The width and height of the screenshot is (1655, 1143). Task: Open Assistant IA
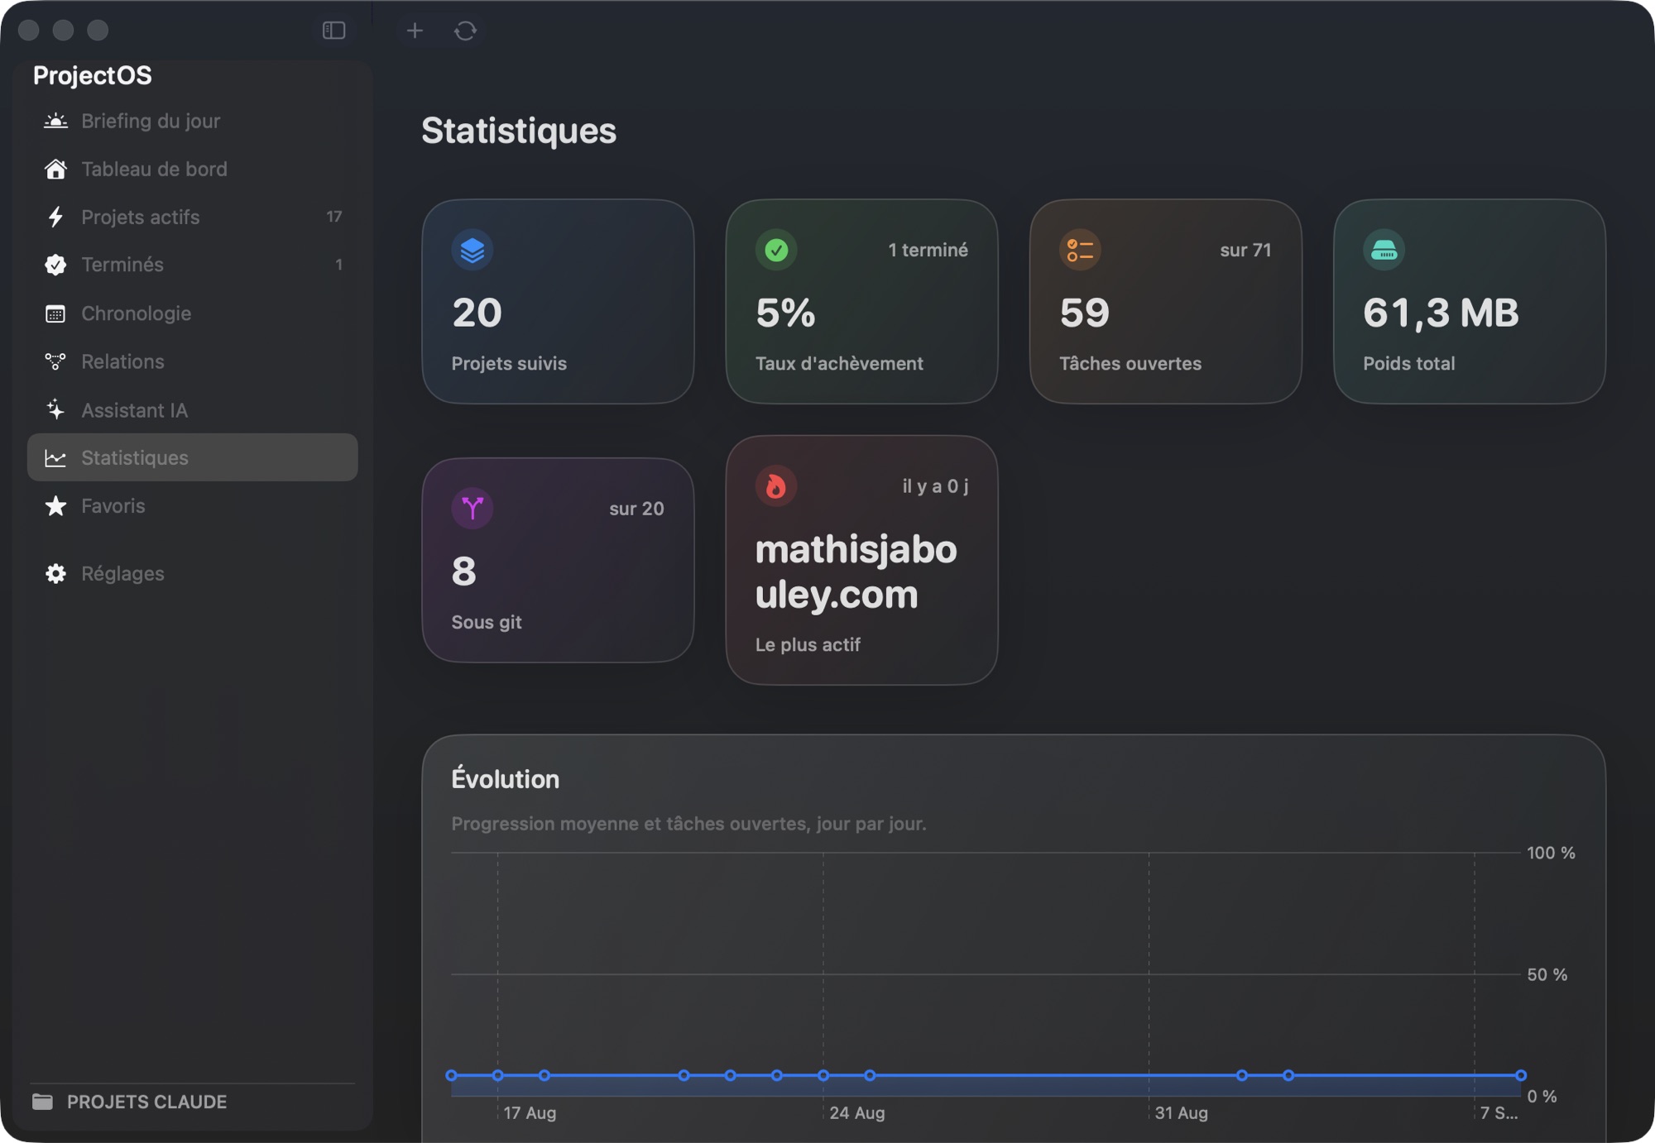point(193,409)
